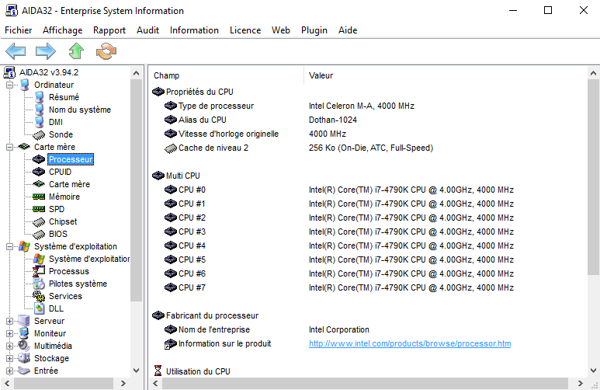Open the Rapport menu

(109, 30)
